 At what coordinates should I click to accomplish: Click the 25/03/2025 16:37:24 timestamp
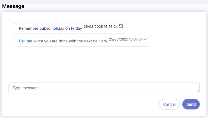[126, 39]
